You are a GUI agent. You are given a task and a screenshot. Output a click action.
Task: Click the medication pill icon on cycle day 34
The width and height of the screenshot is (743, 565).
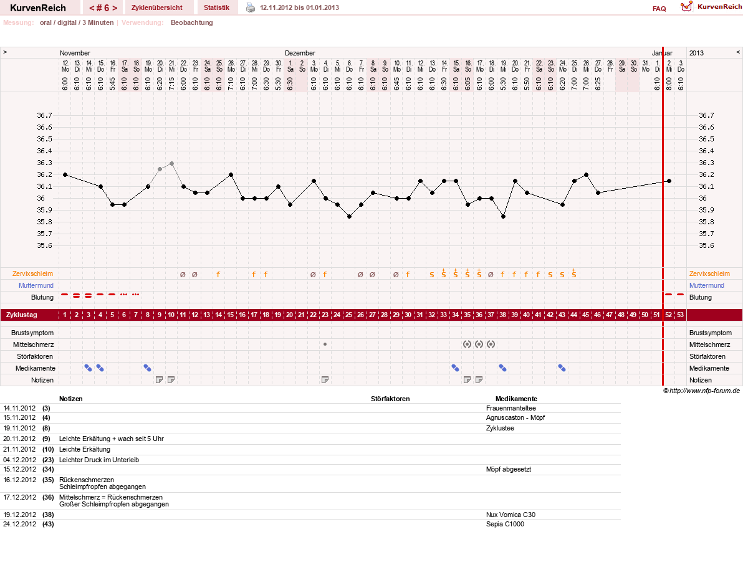pos(456,368)
